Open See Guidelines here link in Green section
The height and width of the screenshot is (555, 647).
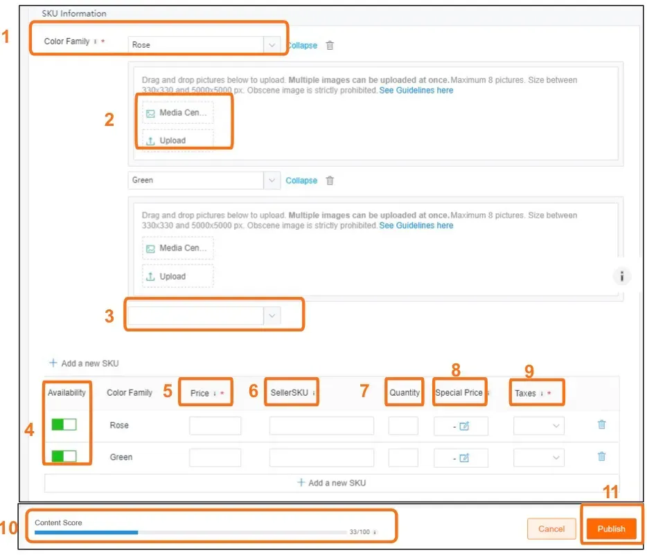[x=416, y=226]
